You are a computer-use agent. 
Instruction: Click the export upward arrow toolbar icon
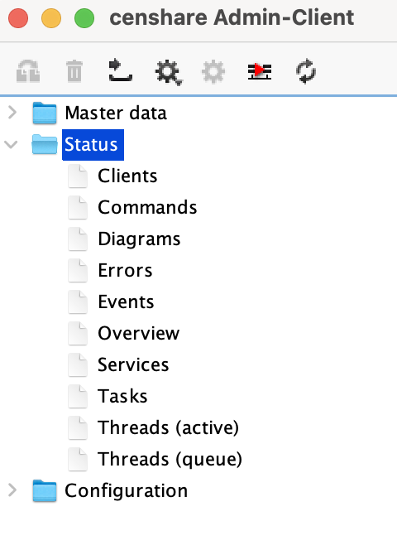tap(121, 70)
